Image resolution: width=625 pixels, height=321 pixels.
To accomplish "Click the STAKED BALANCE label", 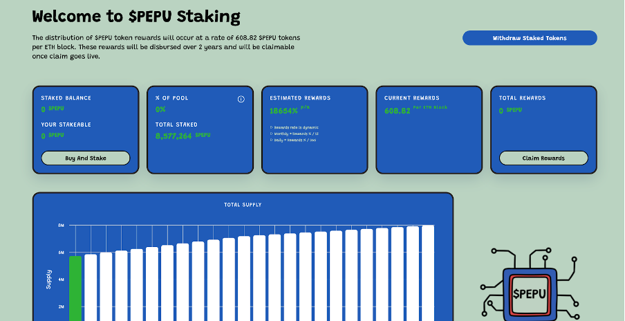I will pos(66,98).
